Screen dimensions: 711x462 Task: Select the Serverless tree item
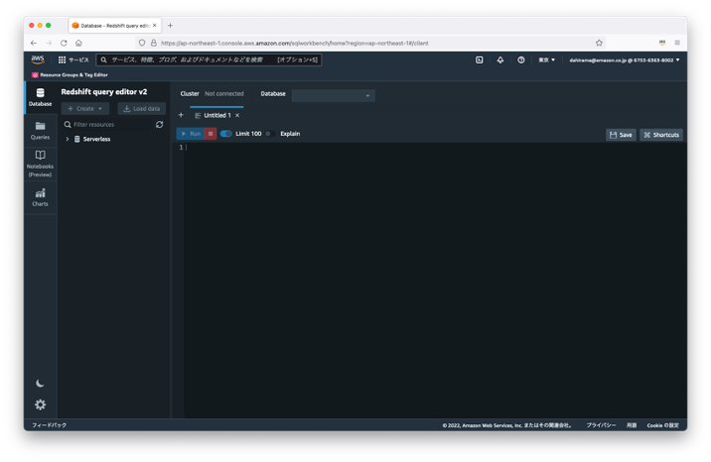click(96, 139)
